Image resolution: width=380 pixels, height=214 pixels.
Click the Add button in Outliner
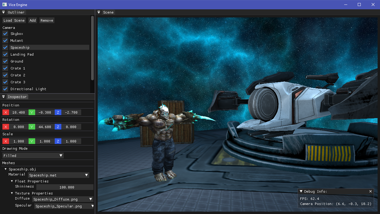[32, 20]
